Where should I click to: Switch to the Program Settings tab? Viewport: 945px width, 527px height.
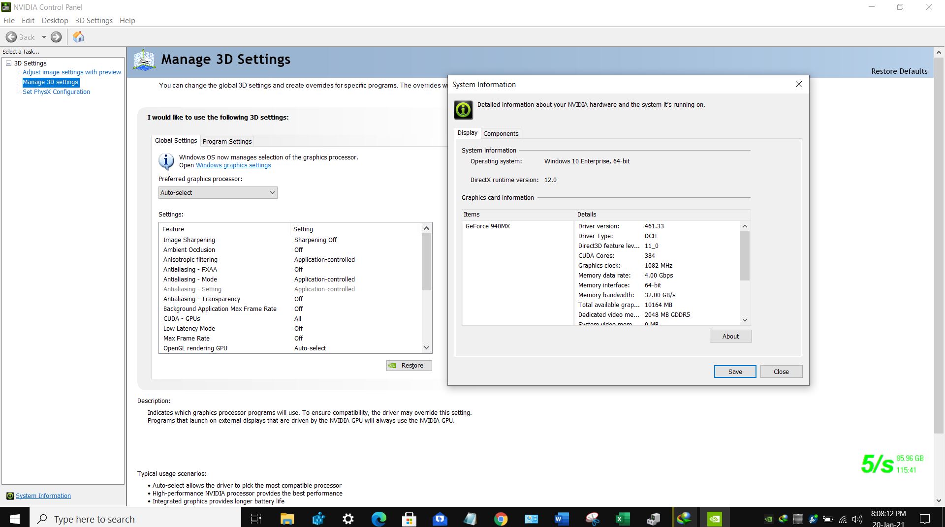tap(227, 141)
